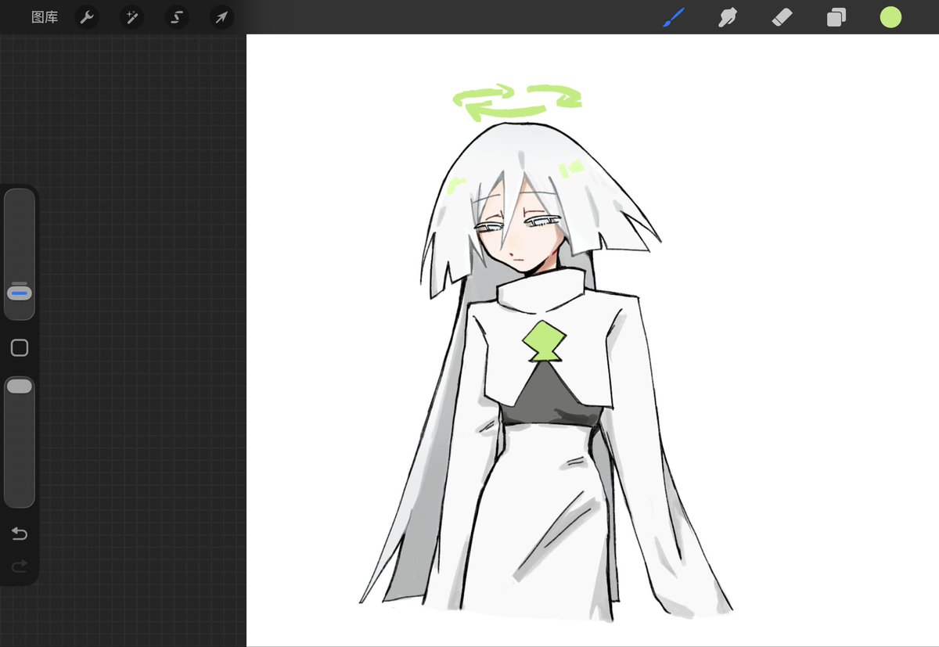Screen dimensions: 939x647
Task: Click the brush size slider handle
Action: click(20, 293)
